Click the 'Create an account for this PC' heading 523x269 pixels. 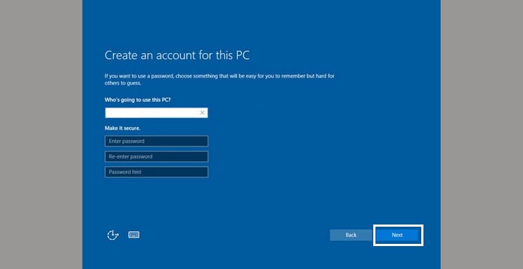click(177, 55)
